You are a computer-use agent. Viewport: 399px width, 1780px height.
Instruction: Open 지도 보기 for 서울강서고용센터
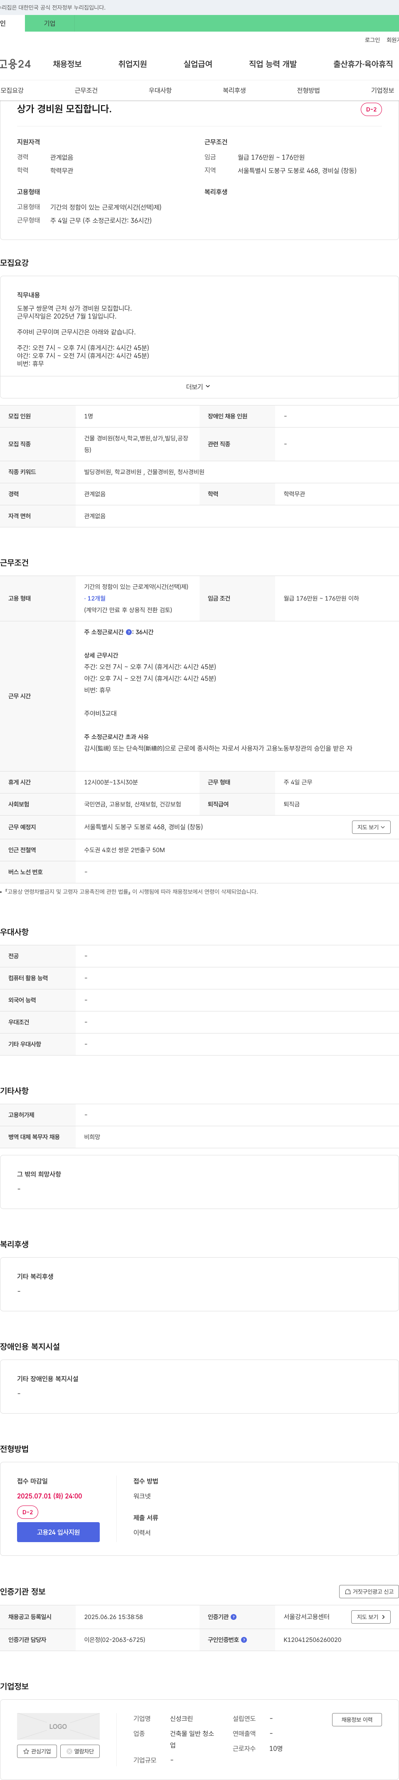pos(372,1617)
